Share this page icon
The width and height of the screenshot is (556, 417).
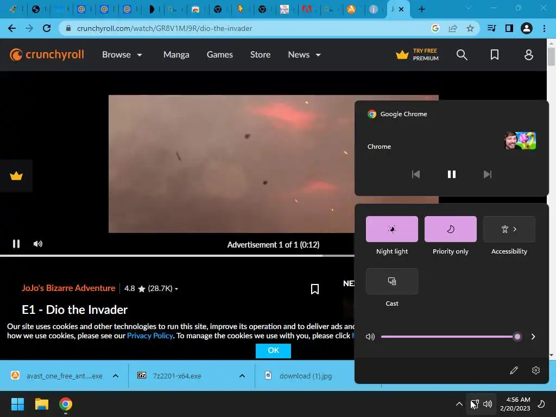pyautogui.click(x=452, y=28)
